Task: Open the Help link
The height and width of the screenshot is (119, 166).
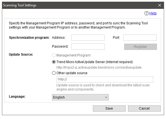Action: [153, 13]
